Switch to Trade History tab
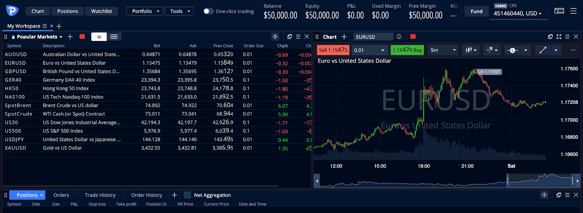The height and width of the screenshot is (213, 583). click(x=100, y=195)
